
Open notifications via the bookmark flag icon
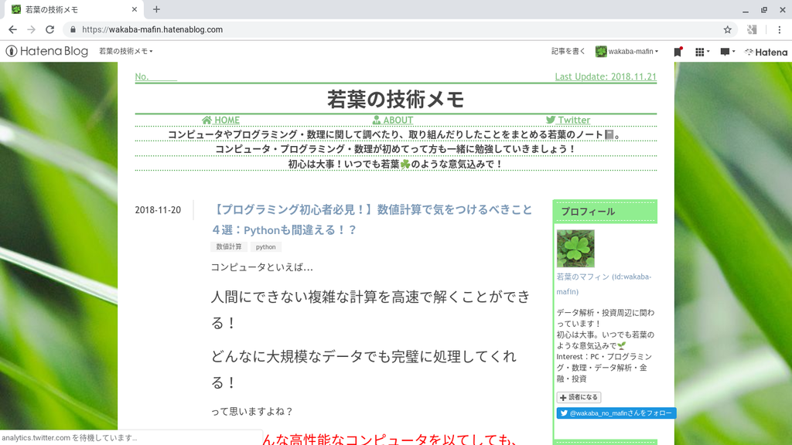(x=678, y=52)
